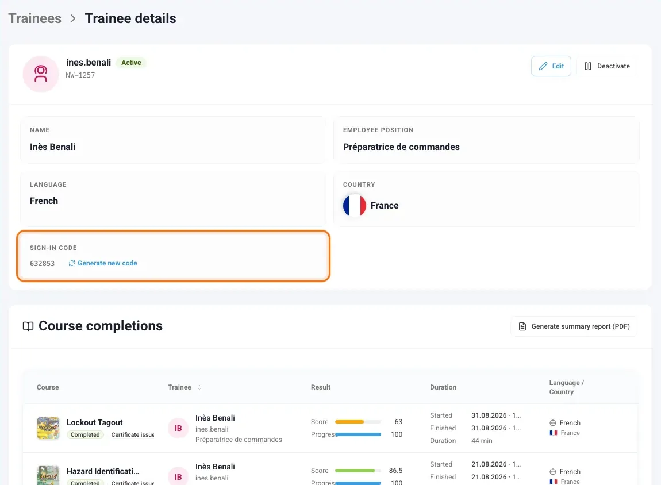661x485 pixels.
Task: Click the Lockout Tagout progress bar
Action: click(x=358, y=434)
